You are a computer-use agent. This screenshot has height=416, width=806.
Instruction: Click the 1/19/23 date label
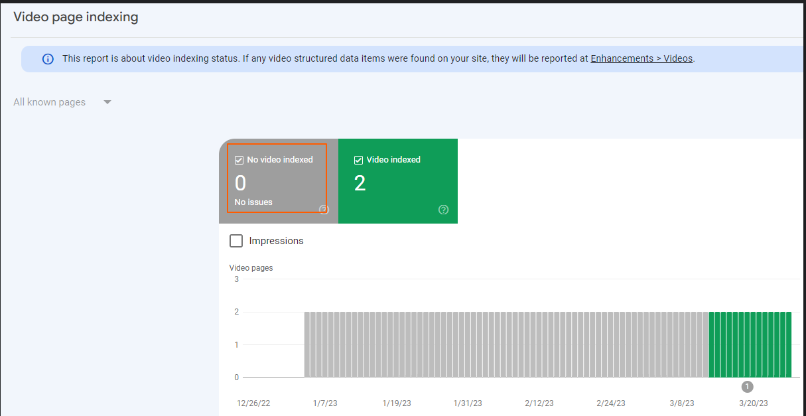[396, 403]
